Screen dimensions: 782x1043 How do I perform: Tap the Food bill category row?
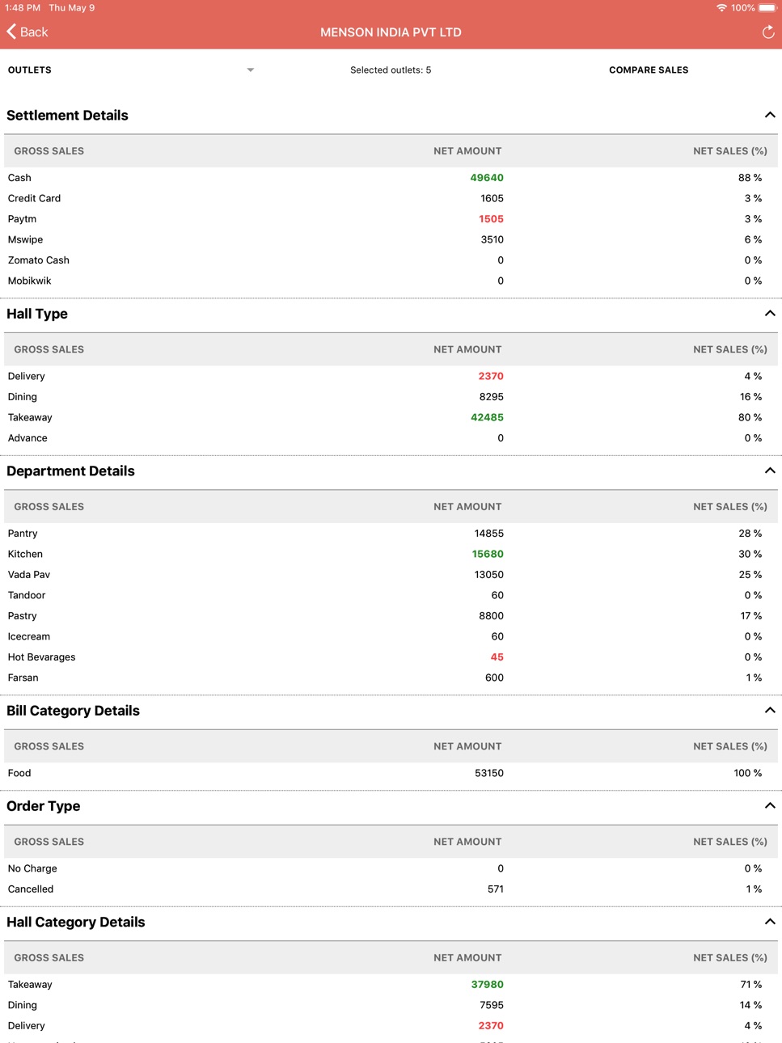[x=391, y=773]
